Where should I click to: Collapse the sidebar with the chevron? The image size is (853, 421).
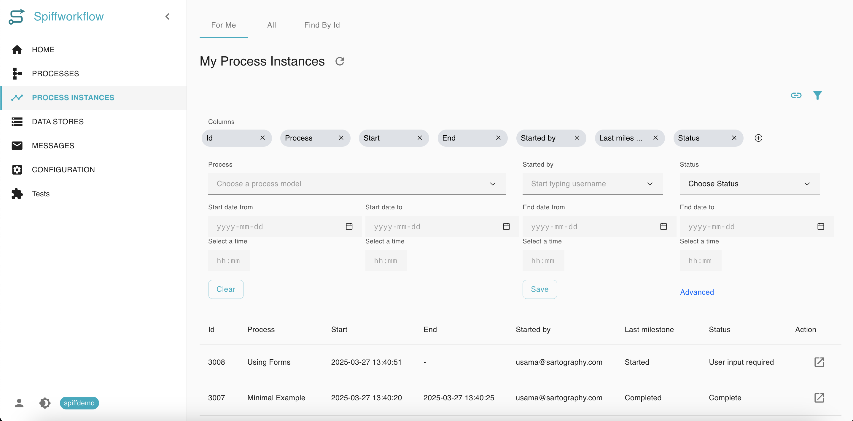pyautogui.click(x=167, y=16)
